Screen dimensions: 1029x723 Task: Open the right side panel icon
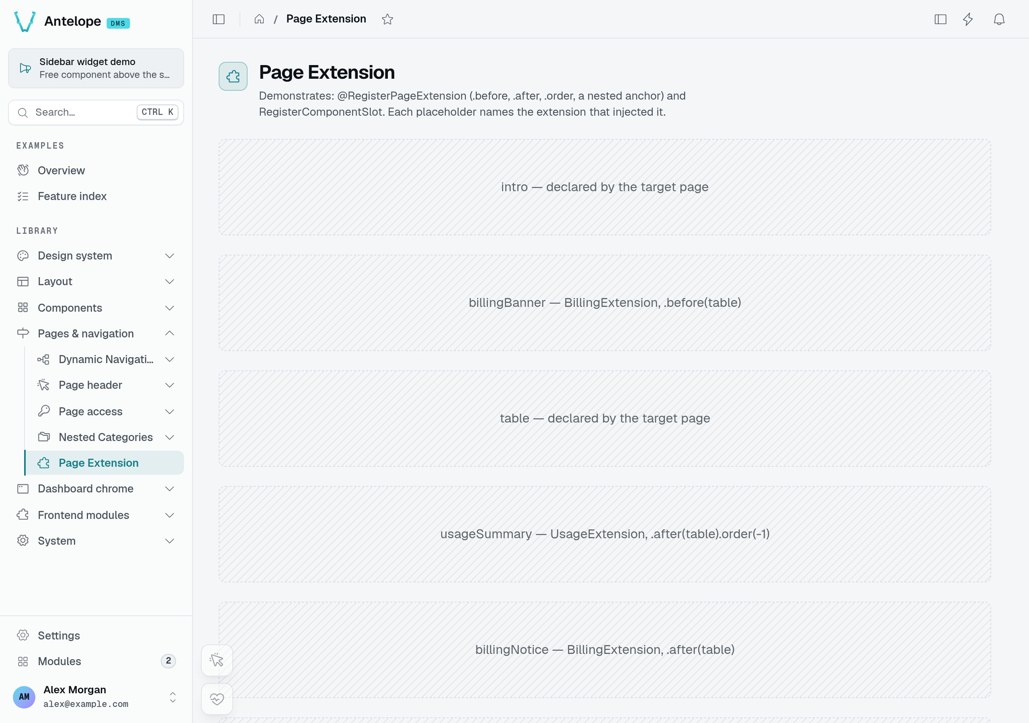(940, 19)
